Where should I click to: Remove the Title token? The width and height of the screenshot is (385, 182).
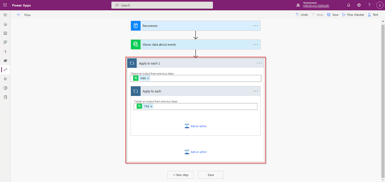tap(151, 106)
